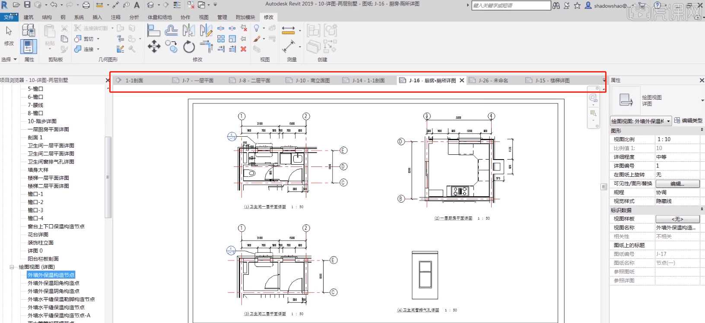The image size is (705, 323).
Task: Select the Move tool in the Modify panel
Action: point(154,47)
